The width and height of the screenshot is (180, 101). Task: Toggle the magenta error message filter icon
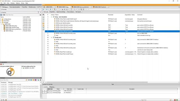point(35,80)
